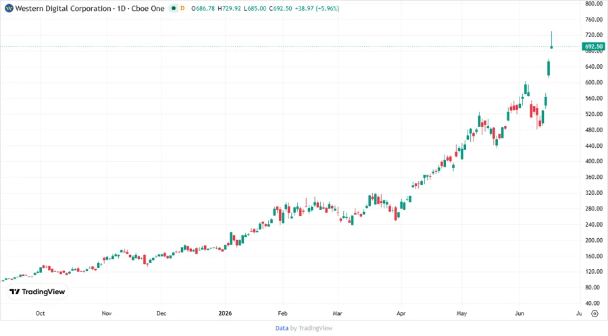Click the 720.00 price axis label
Screen dimensions: 608x336
[594, 35]
